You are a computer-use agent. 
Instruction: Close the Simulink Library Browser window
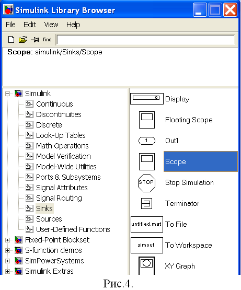coord(230,10)
